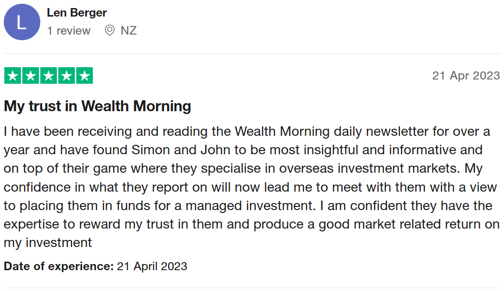
Task: Select the second green rating star
Action: (30, 75)
